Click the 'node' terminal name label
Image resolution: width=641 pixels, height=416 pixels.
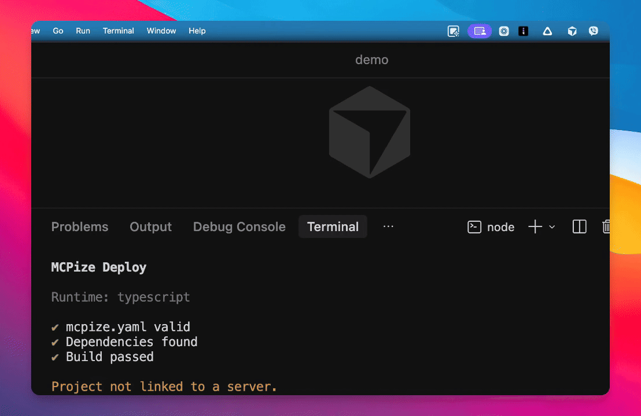[500, 227]
